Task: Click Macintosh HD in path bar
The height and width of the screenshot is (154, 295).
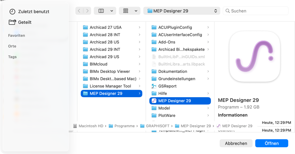Action: click(x=91, y=126)
